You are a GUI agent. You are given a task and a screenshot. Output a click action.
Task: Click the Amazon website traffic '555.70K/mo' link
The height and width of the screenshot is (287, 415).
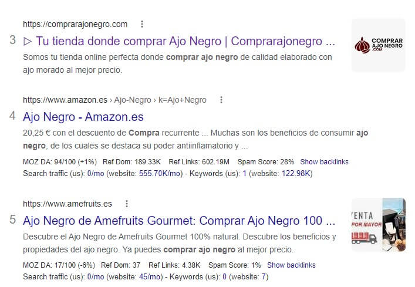(160, 174)
